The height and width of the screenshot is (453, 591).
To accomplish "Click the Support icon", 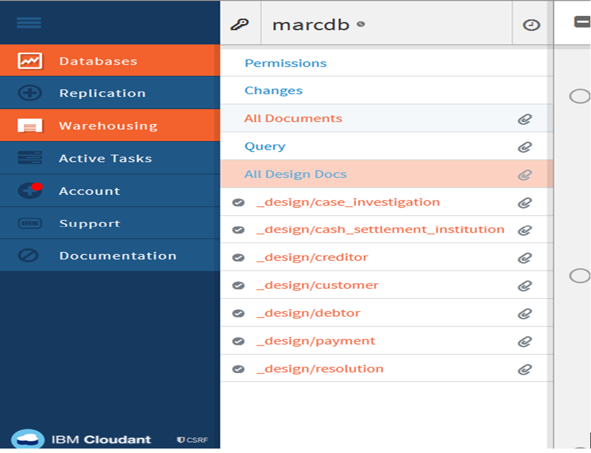I will point(30,223).
